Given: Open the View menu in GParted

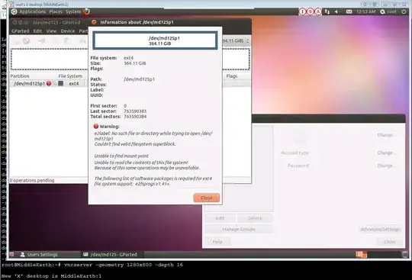Looking at the screenshot, I should click(52, 31).
